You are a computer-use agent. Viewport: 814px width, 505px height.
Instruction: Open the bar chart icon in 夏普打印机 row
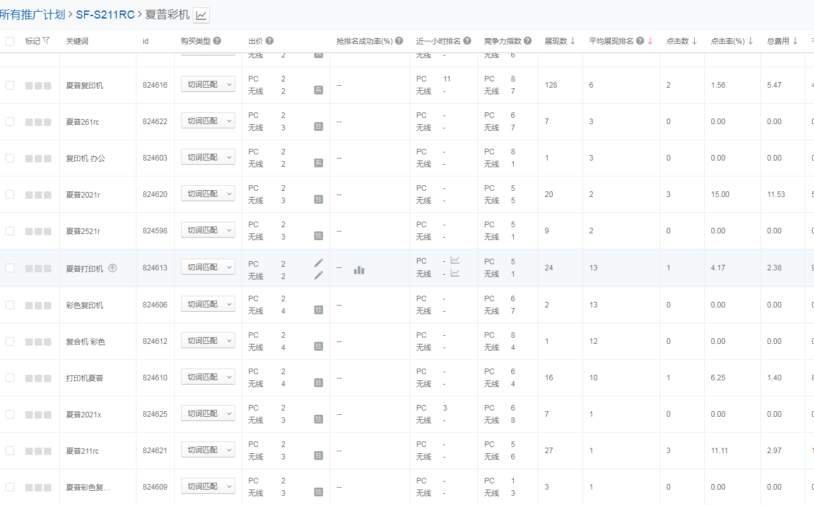[x=359, y=270]
